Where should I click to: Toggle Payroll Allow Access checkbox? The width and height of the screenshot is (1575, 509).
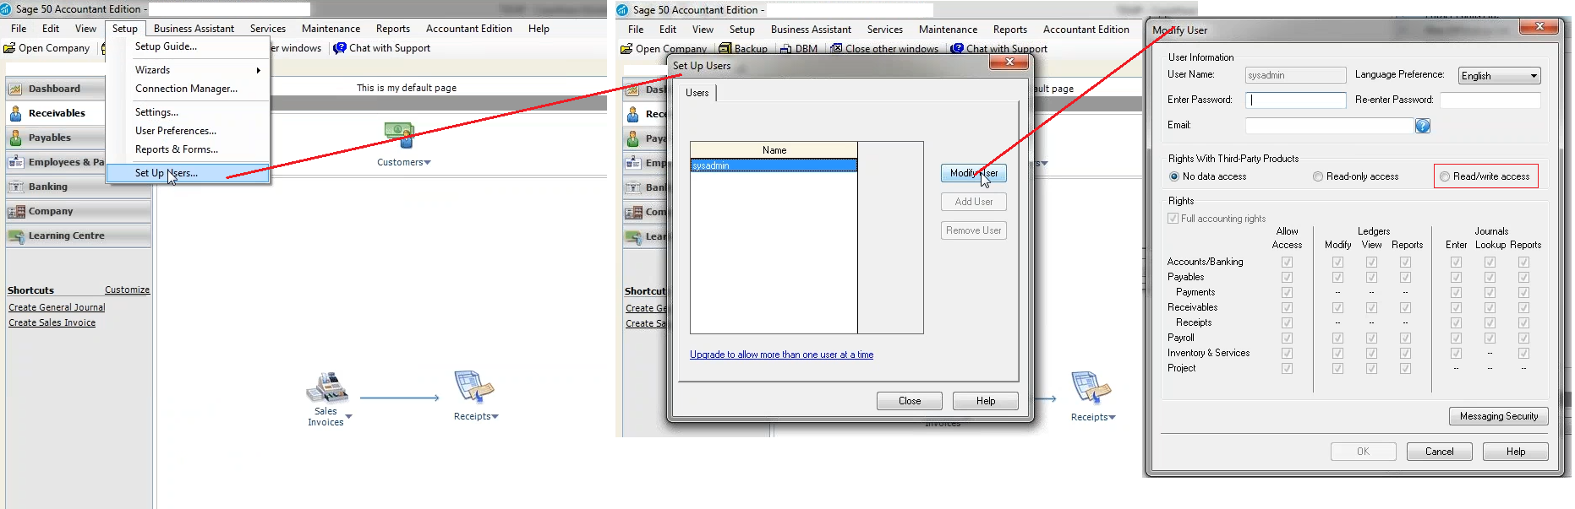point(1287,338)
